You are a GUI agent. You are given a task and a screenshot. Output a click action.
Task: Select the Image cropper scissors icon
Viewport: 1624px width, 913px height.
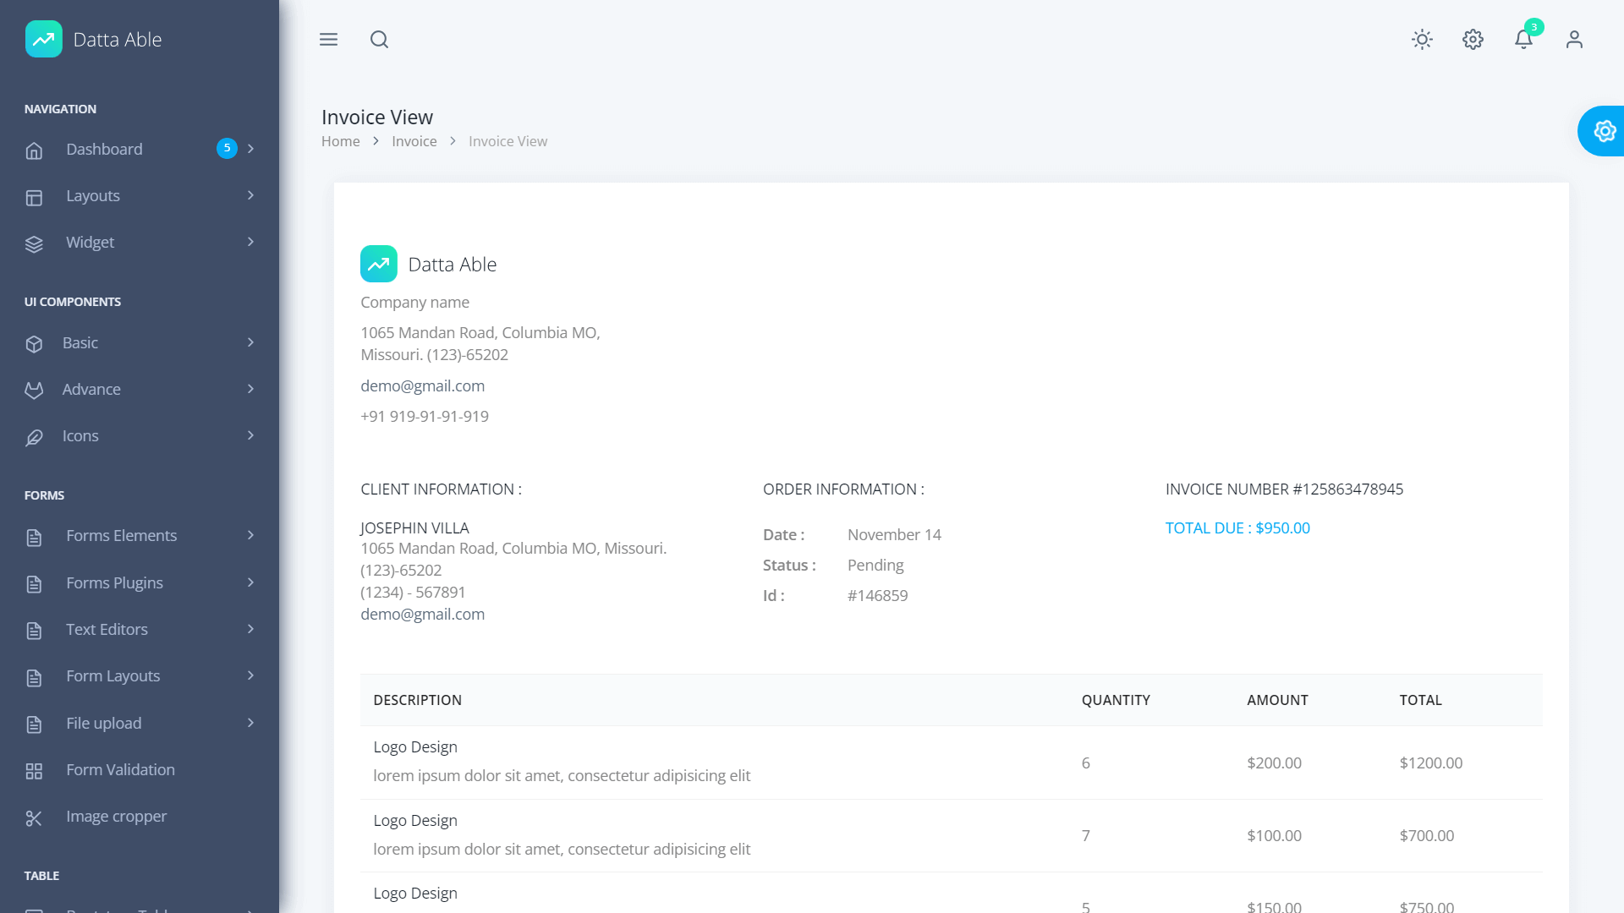(x=34, y=817)
